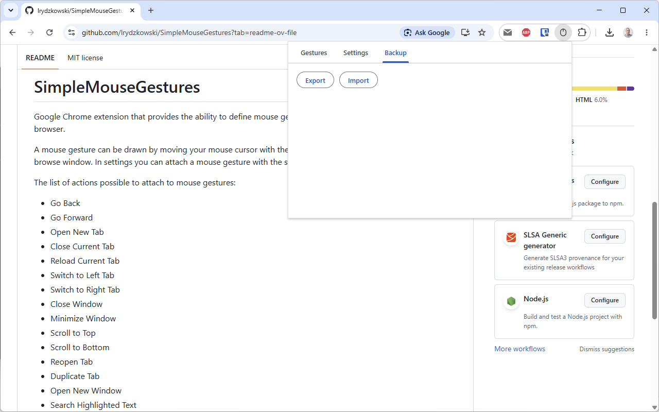
Task: Click the Search Highlighted Text list item
Action: (x=93, y=405)
